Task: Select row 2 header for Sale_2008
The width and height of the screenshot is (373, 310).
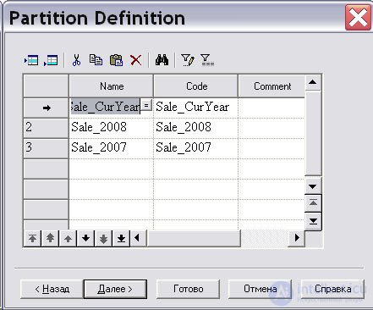Action: [x=46, y=128]
